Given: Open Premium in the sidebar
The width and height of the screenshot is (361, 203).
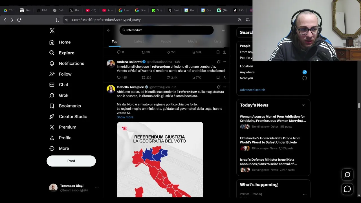Looking at the screenshot, I should click(x=63, y=127).
